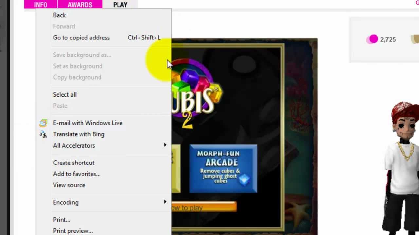
Task: Start Morph-Fun Arcade mode
Action: pos(223,168)
